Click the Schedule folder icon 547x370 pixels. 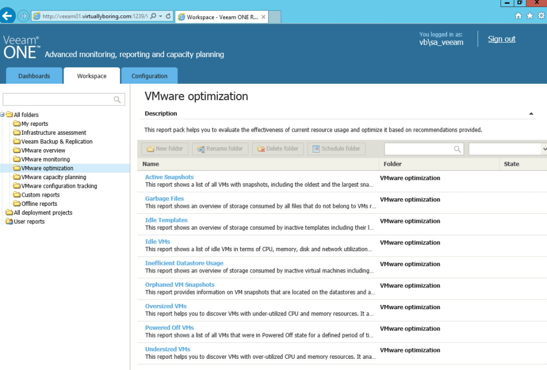pyautogui.click(x=317, y=149)
